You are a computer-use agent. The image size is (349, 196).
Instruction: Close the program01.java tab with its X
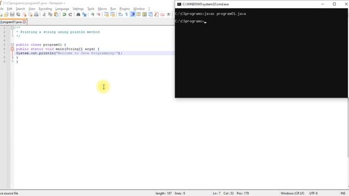pos(24,22)
